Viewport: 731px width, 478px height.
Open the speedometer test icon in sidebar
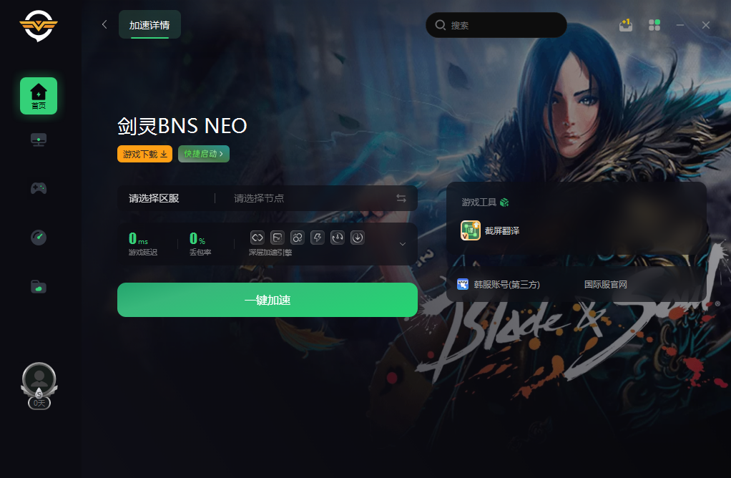39,238
